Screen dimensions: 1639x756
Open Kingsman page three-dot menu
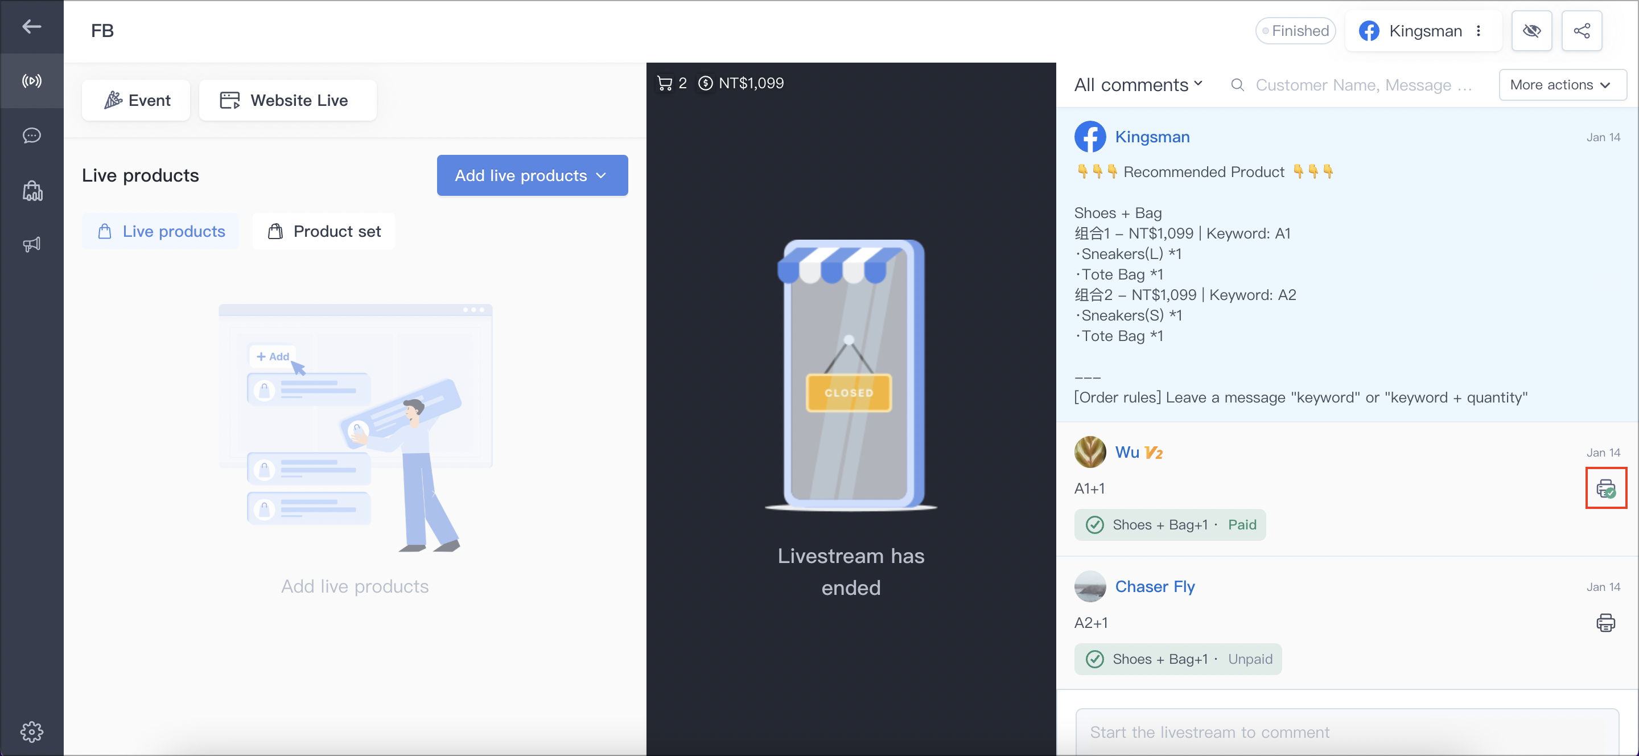[x=1478, y=31]
